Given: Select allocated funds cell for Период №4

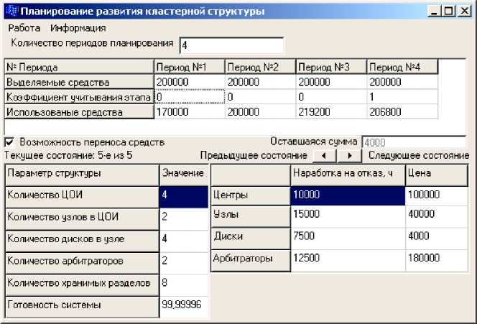Looking at the screenshot, I should 402,82.
